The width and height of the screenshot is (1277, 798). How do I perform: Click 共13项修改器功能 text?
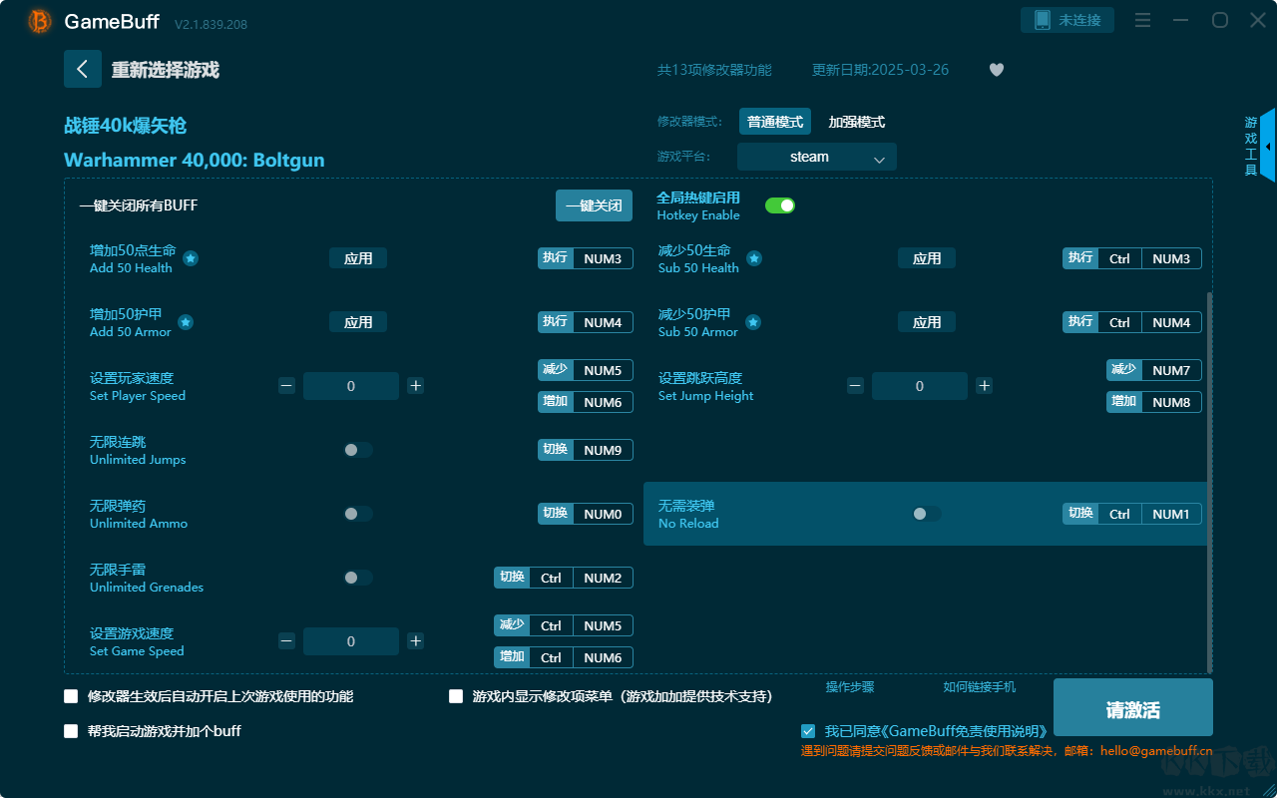714,70
